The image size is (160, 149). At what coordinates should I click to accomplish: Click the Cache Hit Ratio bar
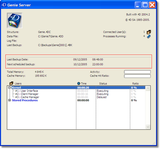[x=137, y=76]
